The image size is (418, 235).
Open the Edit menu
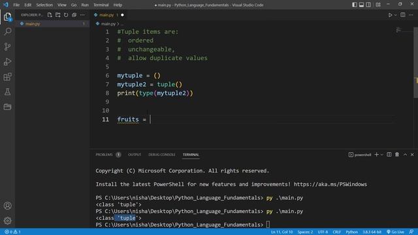(x=27, y=5)
